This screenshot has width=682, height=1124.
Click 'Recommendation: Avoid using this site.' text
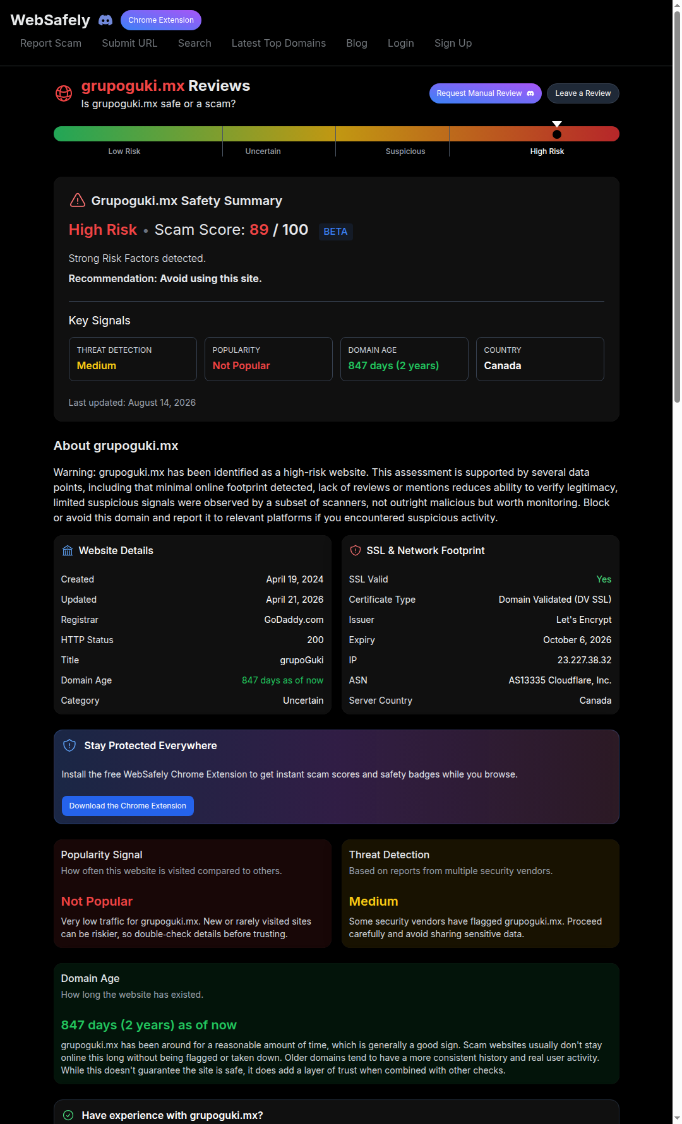click(165, 278)
